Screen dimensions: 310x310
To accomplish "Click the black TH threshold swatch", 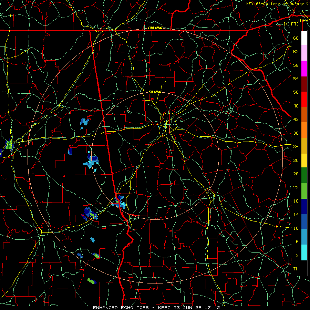I will [x=304, y=268].
